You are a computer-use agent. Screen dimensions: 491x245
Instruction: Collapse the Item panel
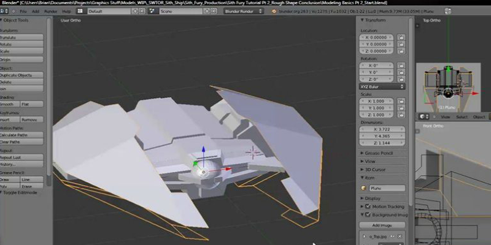tap(362, 178)
